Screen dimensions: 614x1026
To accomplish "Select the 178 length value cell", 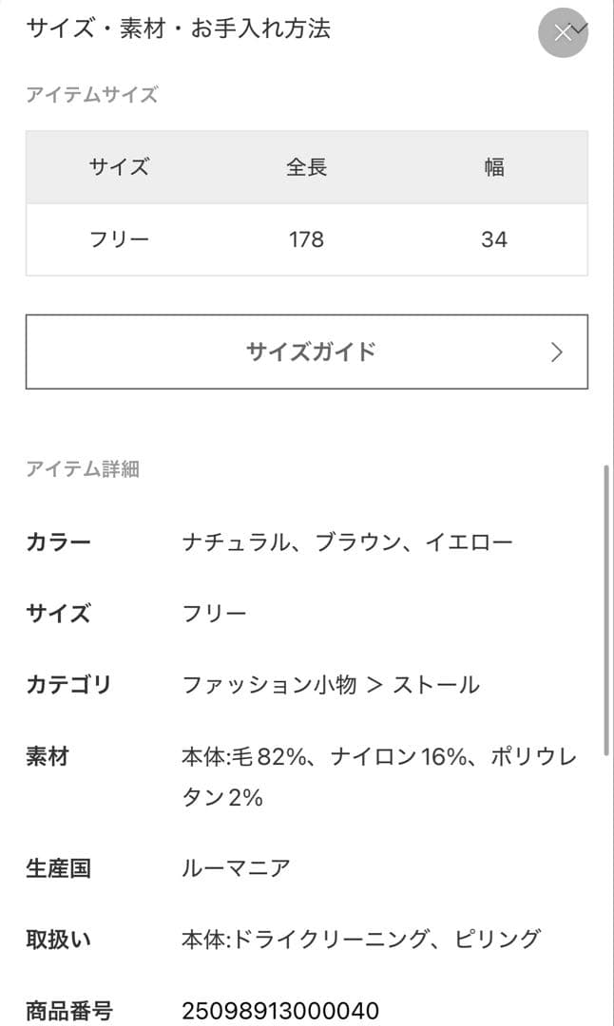I will pyautogui.click(x=307, y=240).
